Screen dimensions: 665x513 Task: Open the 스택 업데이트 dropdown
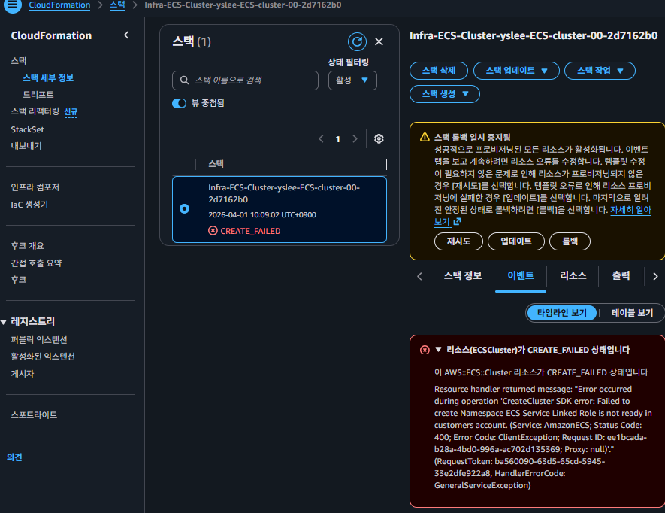click(516, 71)
